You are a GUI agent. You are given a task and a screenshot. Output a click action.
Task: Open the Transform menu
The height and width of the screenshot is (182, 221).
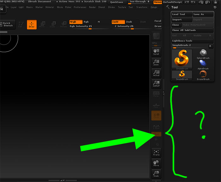[142, 7]
